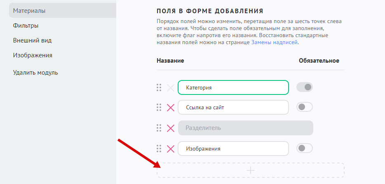
Task: Open the Материалы sidebar section
Action: [x=29, y=11]
